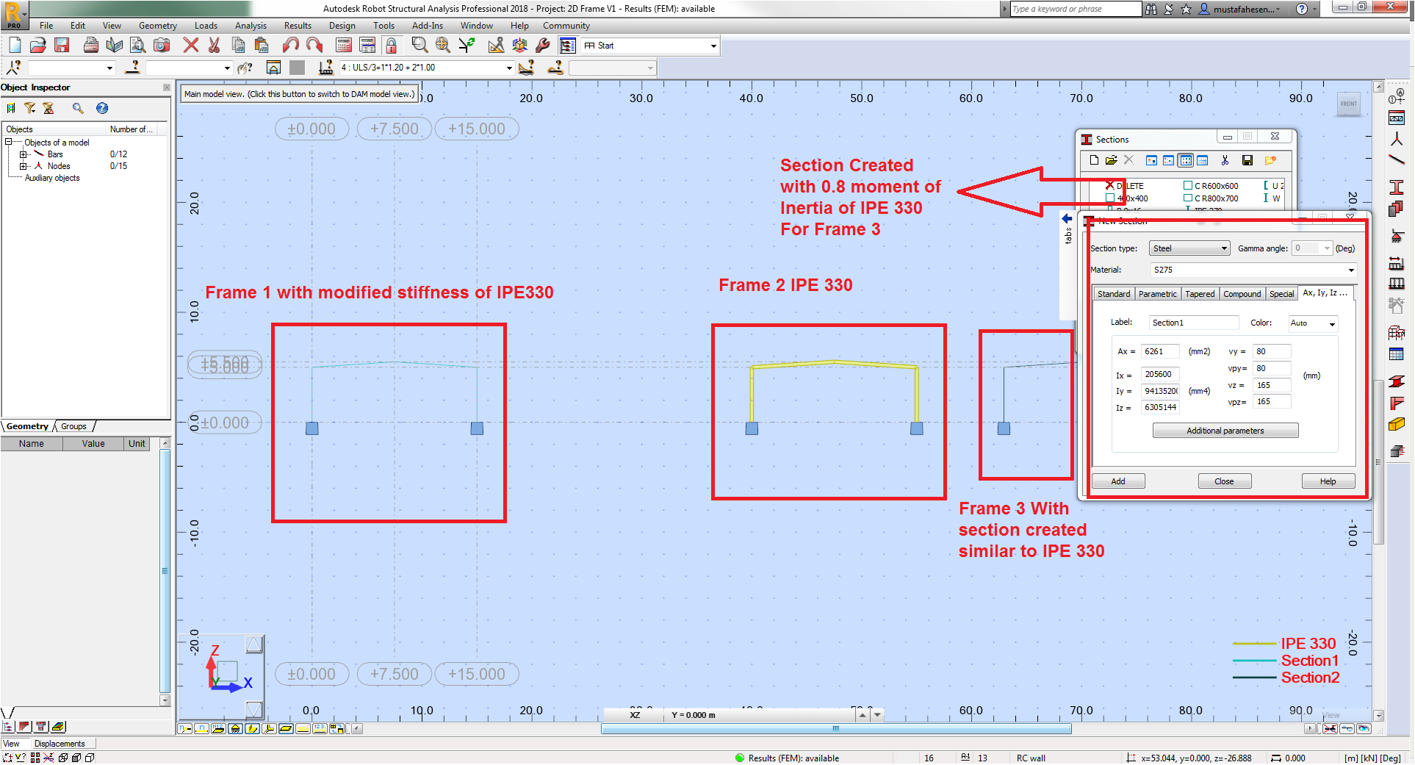Activate the Zoom tool in the toolbar
This screenshot has width=1415, height=765.
click(x=420, y=45)
